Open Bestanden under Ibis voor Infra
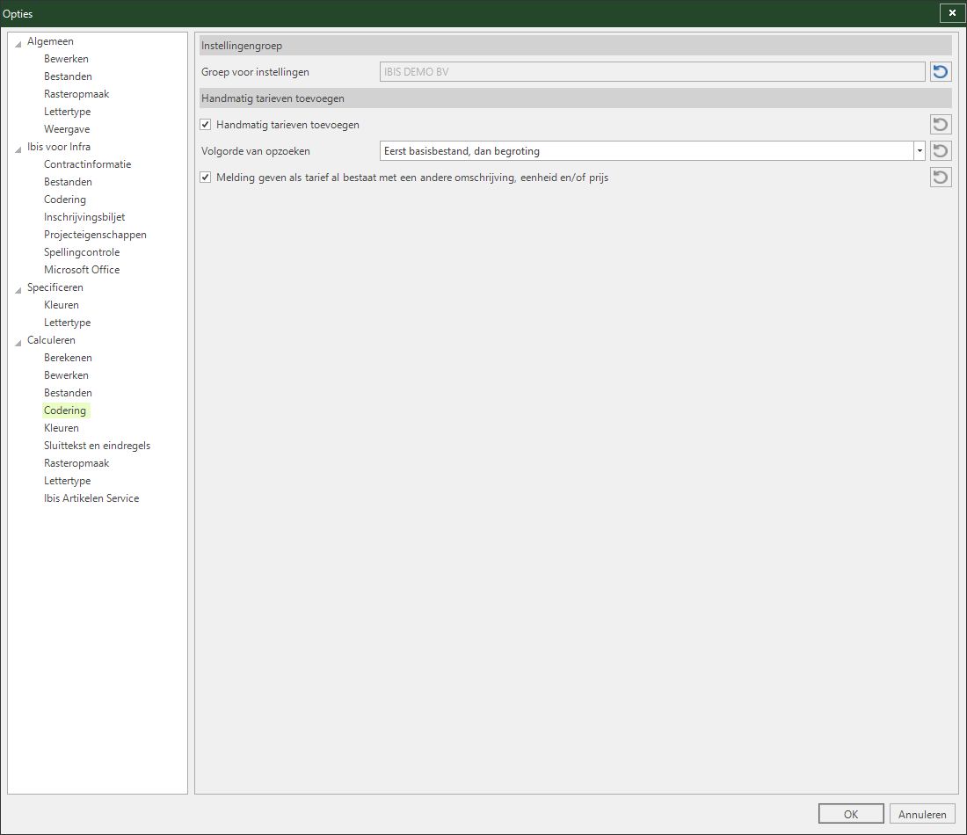This screenshot has height=835, width=967. coord(68,182)
